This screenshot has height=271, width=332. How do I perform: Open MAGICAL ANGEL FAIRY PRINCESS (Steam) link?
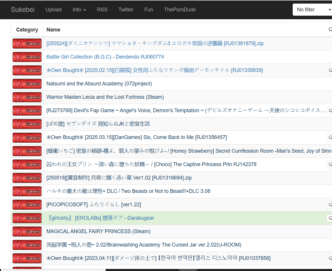pyautogui.click(x=98, y=231)
